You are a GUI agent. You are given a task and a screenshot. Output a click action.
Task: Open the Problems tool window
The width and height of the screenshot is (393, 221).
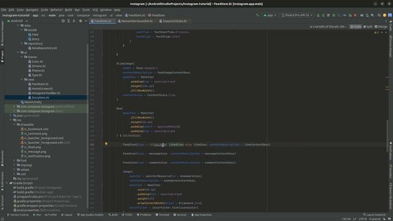tap(144, 215)
